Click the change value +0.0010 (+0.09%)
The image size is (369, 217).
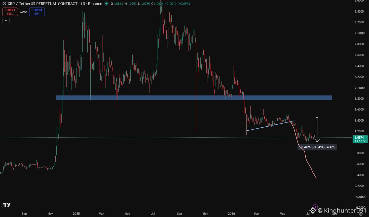click(177, 4)
